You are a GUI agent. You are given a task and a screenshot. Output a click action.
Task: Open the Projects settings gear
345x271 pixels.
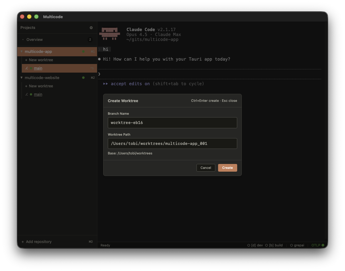(x=91, y=28)
